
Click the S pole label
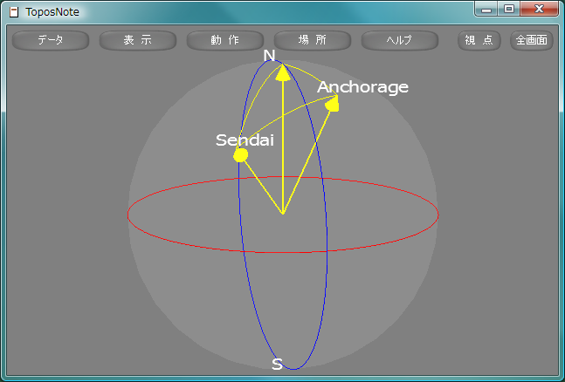(x=277, y=364)
